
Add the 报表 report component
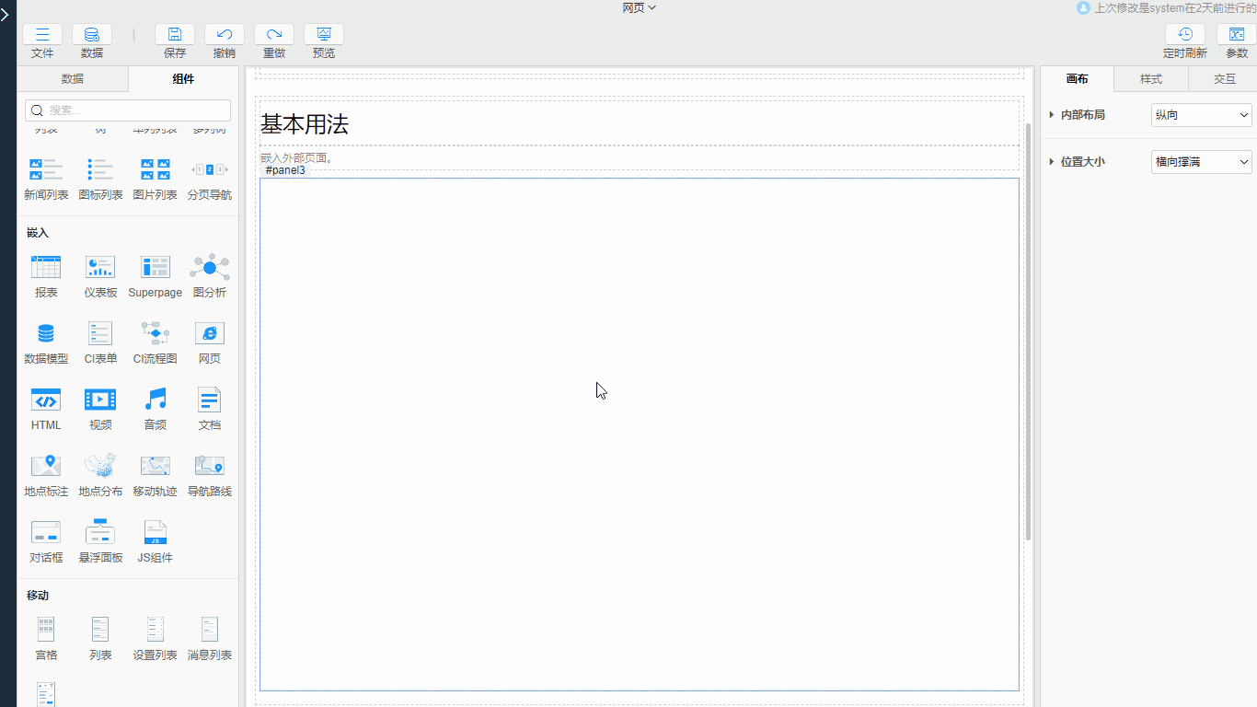click(45, 276)
